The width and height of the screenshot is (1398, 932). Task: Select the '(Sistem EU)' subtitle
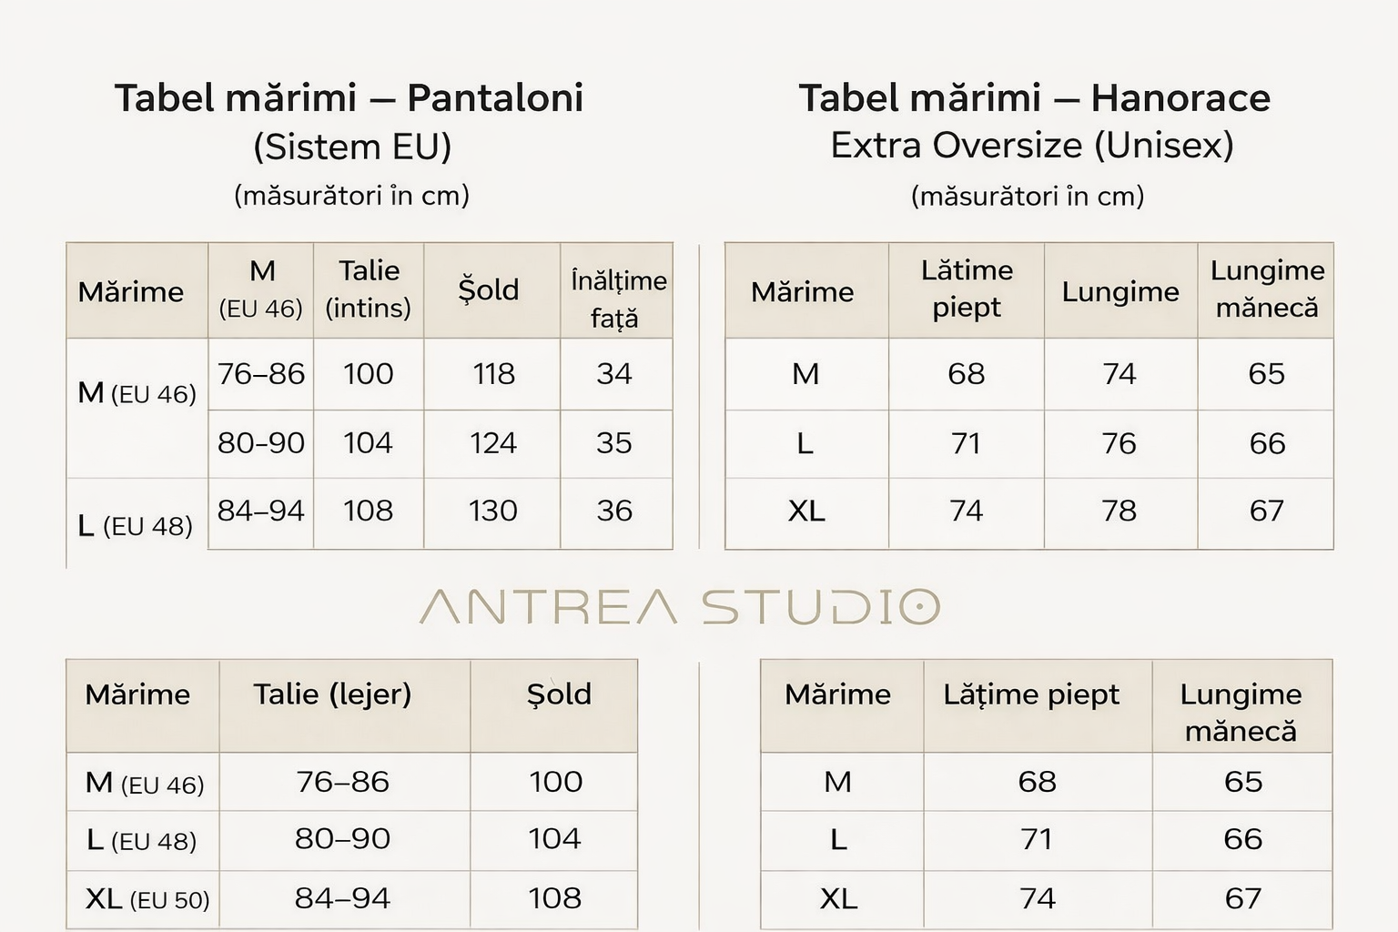tap(352, 147)
